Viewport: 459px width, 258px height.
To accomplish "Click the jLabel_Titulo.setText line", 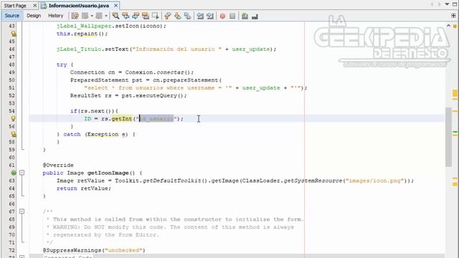I will pyautogui.click(x=166, y=49).
